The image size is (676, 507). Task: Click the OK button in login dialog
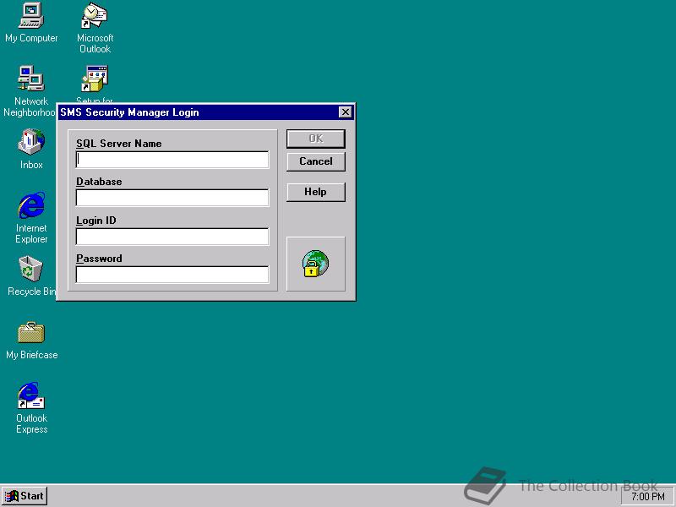point(316,139)
